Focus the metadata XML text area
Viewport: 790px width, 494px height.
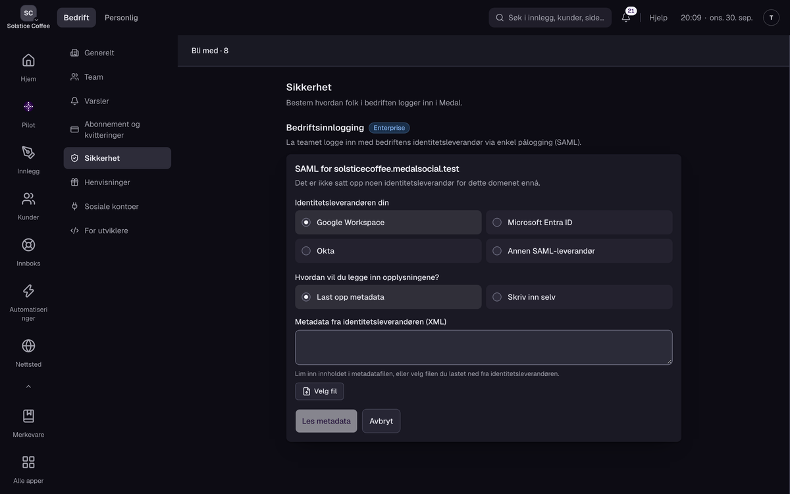pos(484,348)
